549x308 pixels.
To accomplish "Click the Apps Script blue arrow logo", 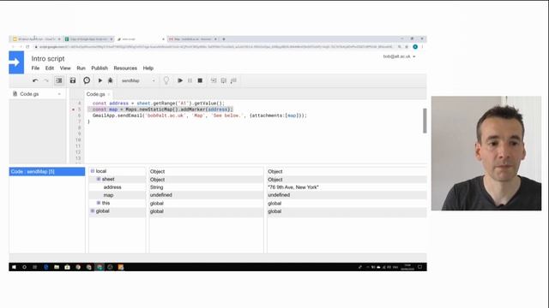I will (16, 62).
